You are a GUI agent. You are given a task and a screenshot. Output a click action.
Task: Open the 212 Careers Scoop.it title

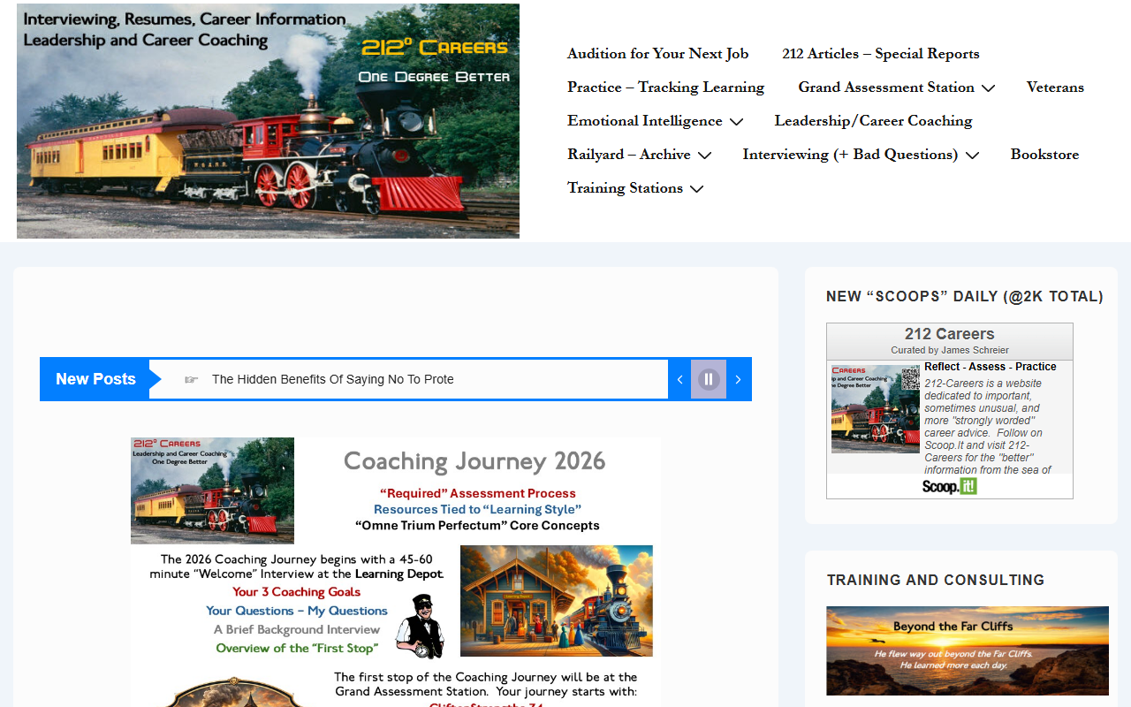[950, 334]
